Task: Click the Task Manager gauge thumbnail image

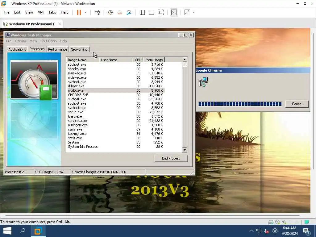Action: pyautogui.click(x=34, y=80)
